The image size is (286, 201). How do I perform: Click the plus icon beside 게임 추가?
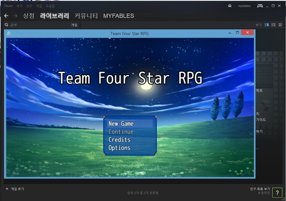(x=7, y=189)
